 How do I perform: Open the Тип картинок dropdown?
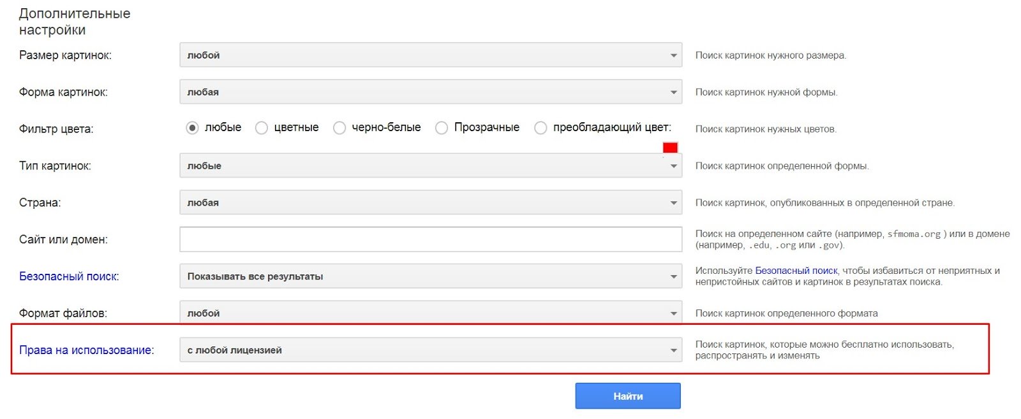[x=430, y=166]
